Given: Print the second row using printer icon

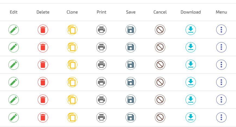Looking at the screenshot, I should tap(101, 47).
